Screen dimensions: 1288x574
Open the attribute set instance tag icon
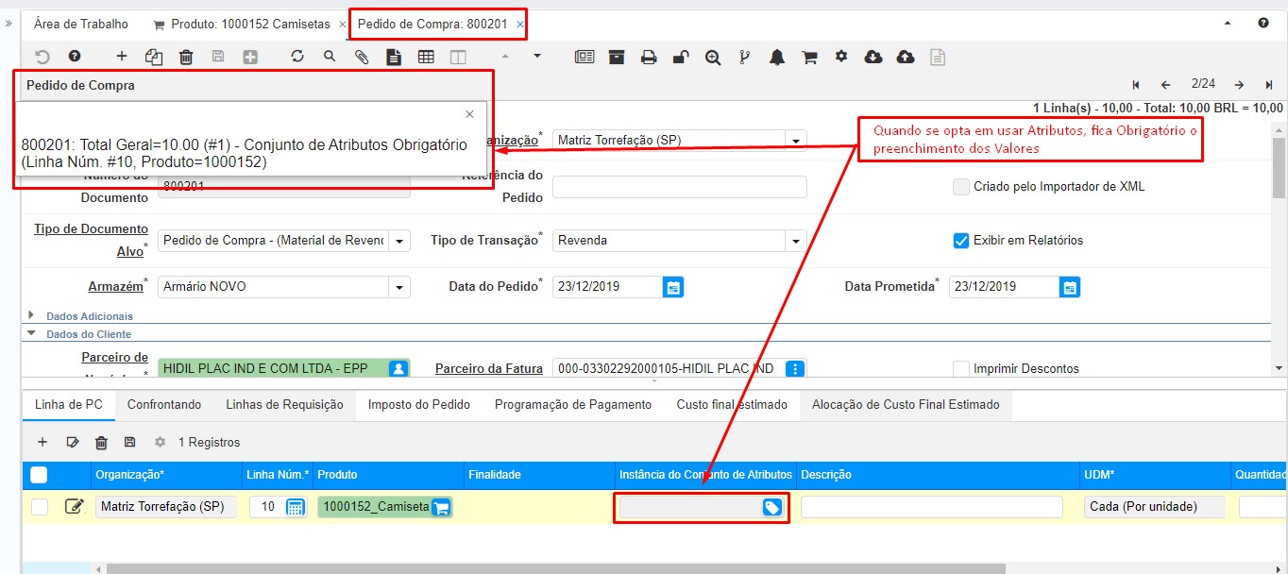tap(771, 508)
